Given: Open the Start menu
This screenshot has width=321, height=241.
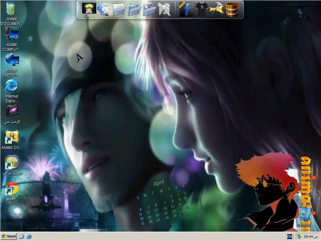Looking at the screenshot, I should pyautogui.click(x=9, y=236).
